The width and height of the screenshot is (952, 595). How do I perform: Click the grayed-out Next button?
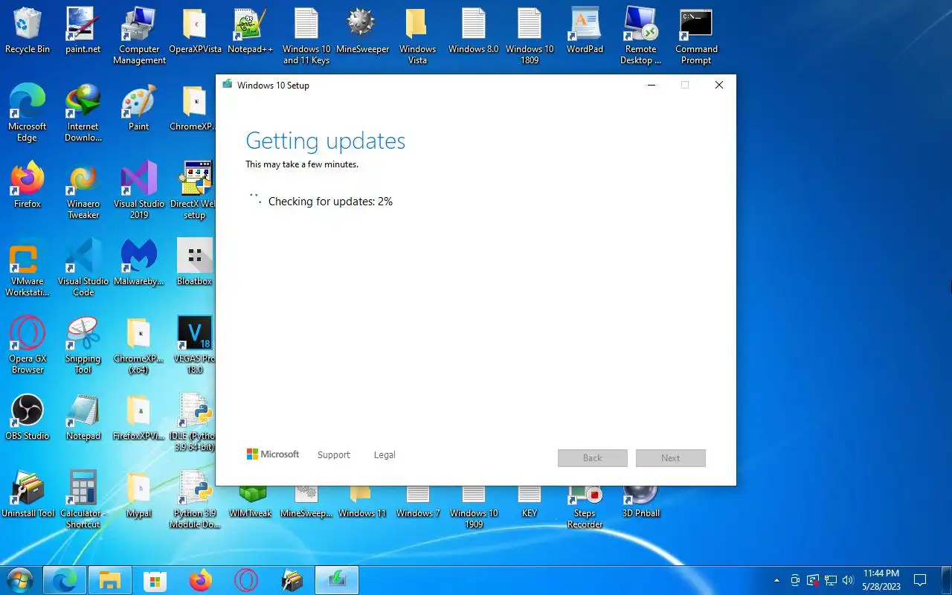coord(671,458)
